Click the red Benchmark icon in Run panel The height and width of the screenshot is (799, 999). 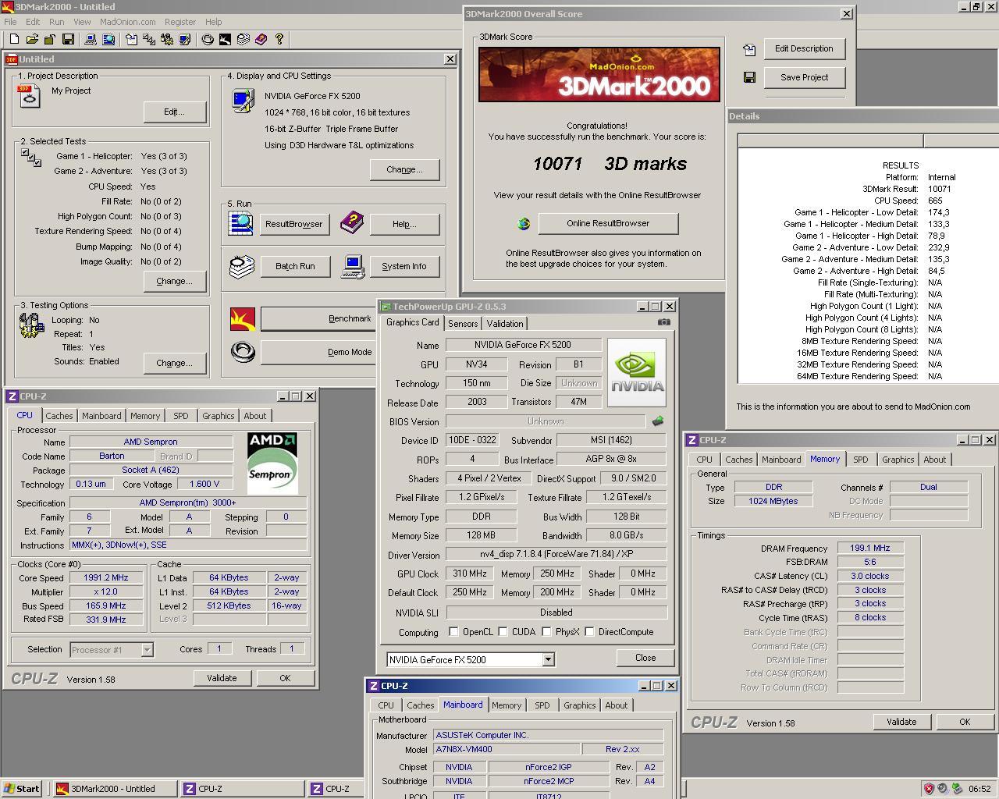coord(243,319)
